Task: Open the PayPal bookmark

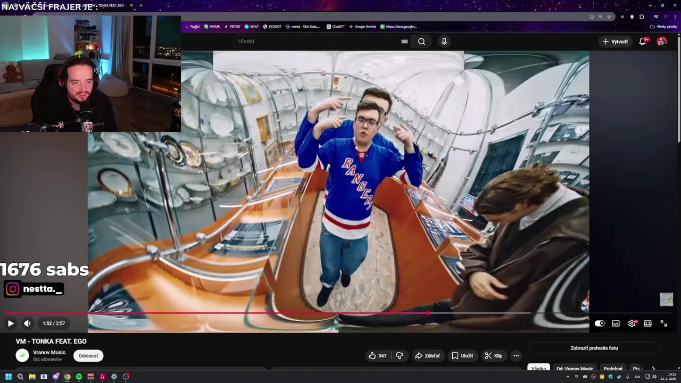Action: coord(192,26)
